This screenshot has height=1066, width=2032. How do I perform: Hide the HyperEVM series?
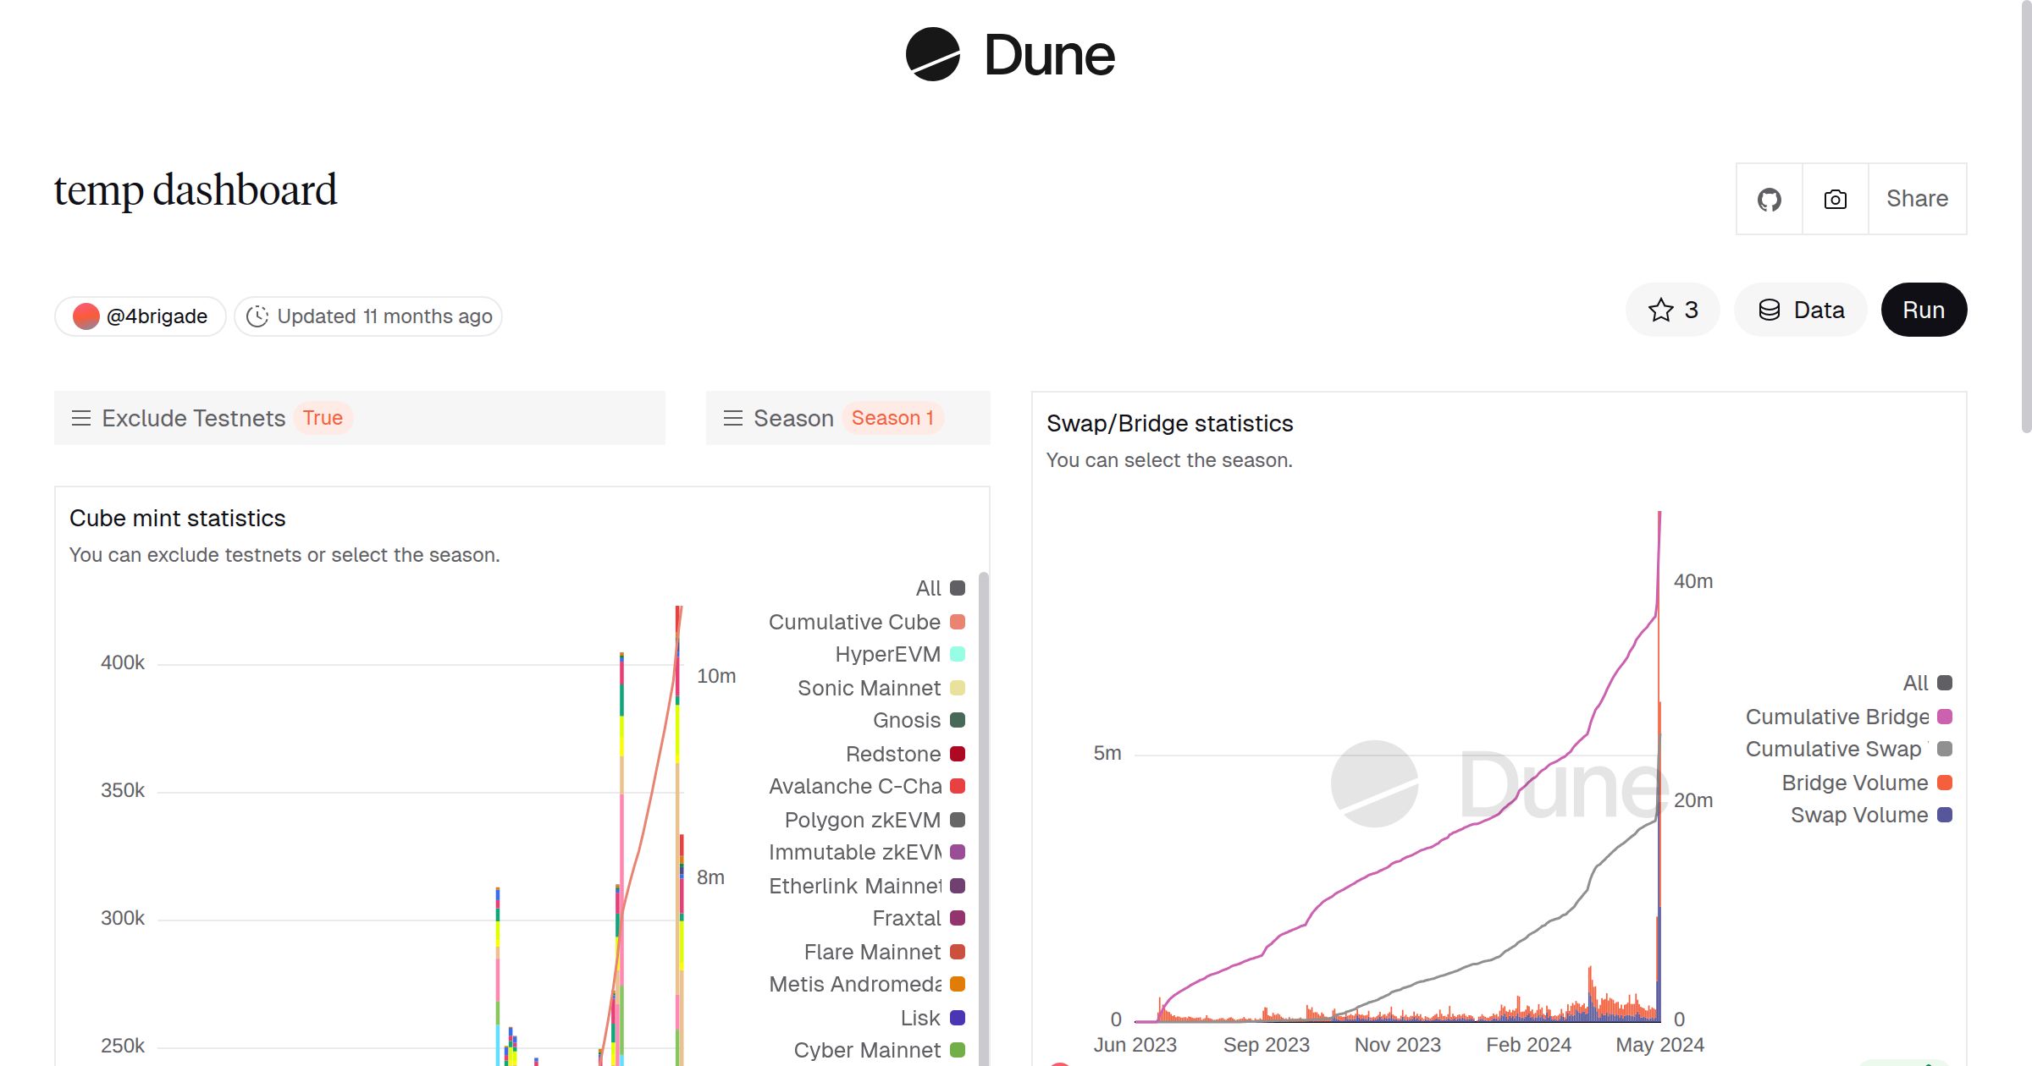(x=886, y=654)
